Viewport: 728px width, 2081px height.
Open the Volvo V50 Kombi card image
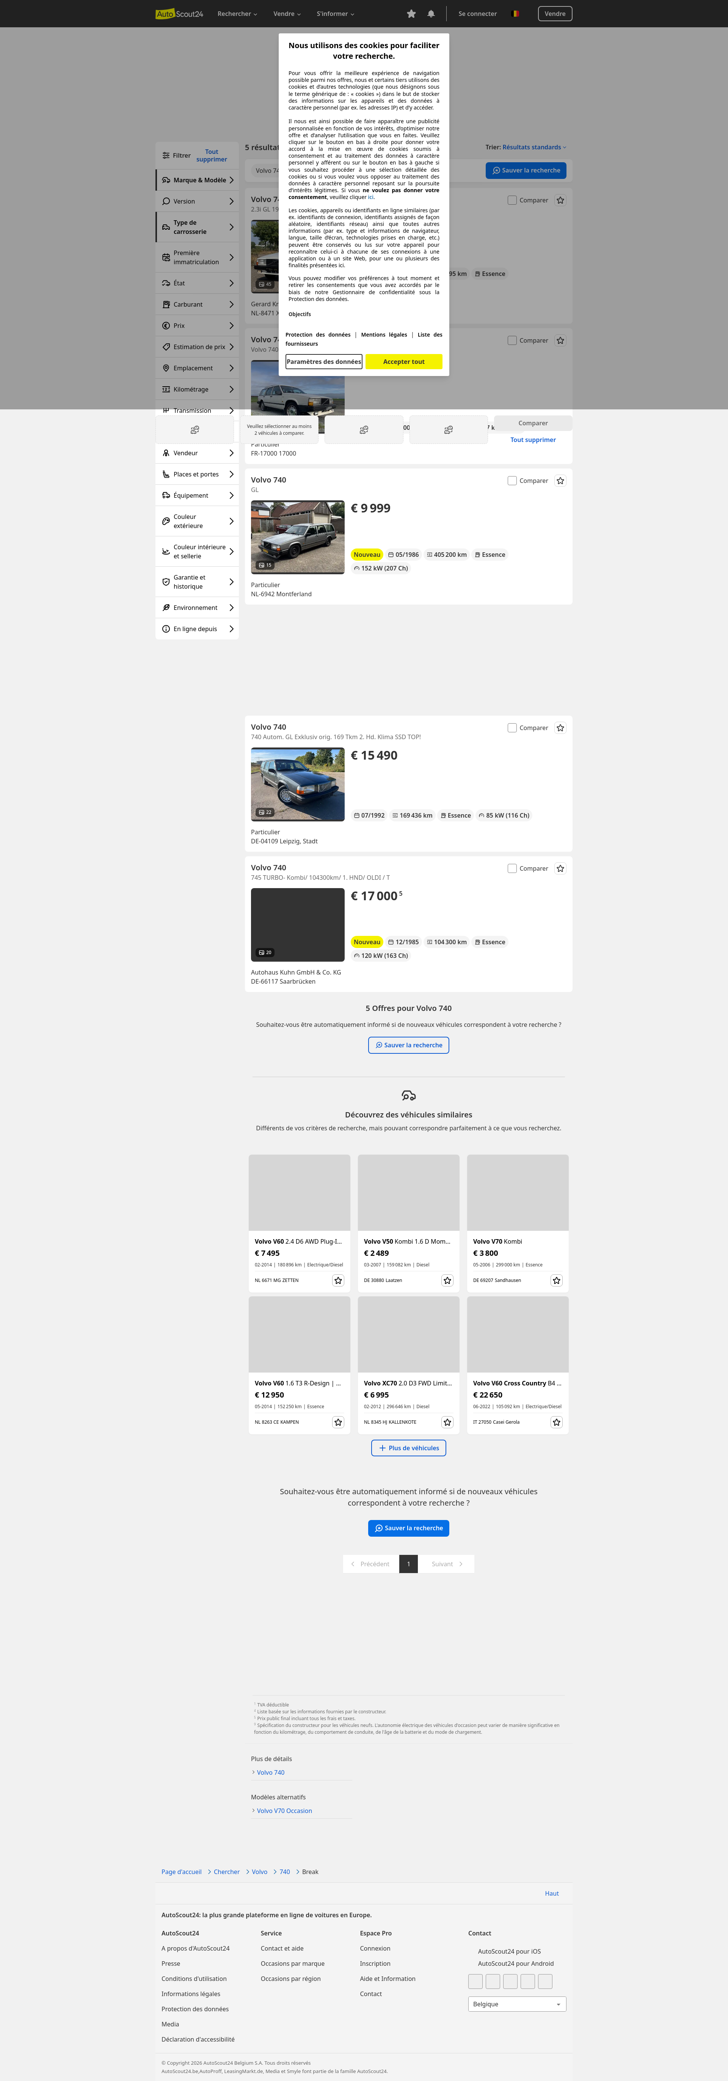point(409,1193)
